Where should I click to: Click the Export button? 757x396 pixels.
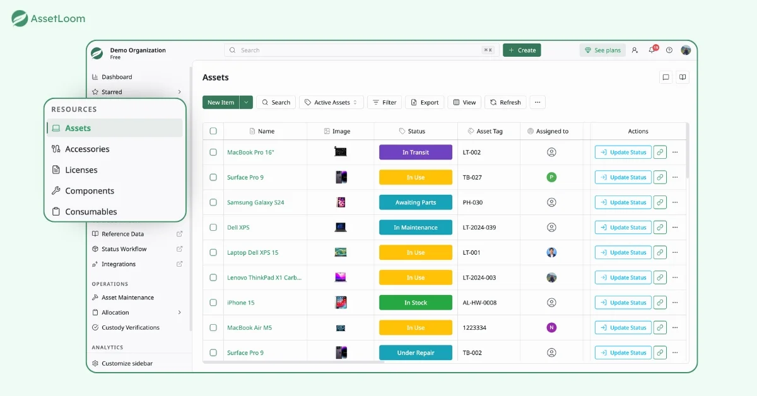[x=425, y=102]
